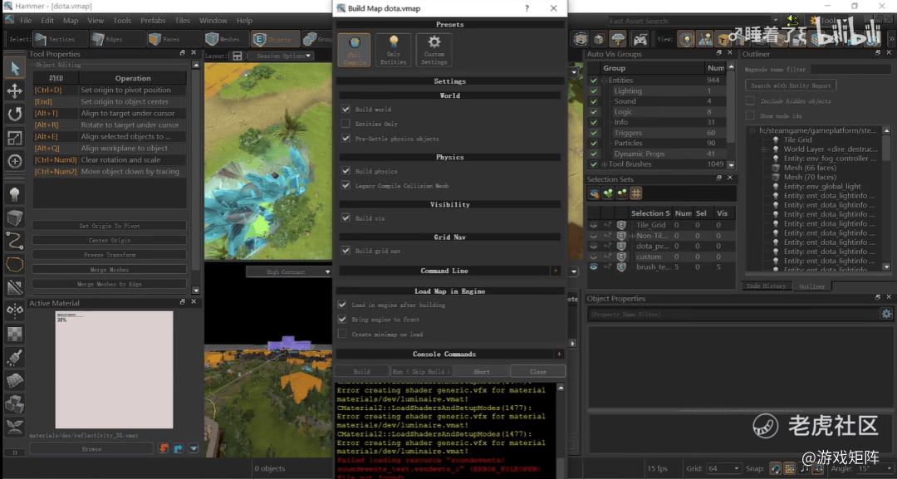
Task: Switch to the Undo History tab
Action: 767,286
